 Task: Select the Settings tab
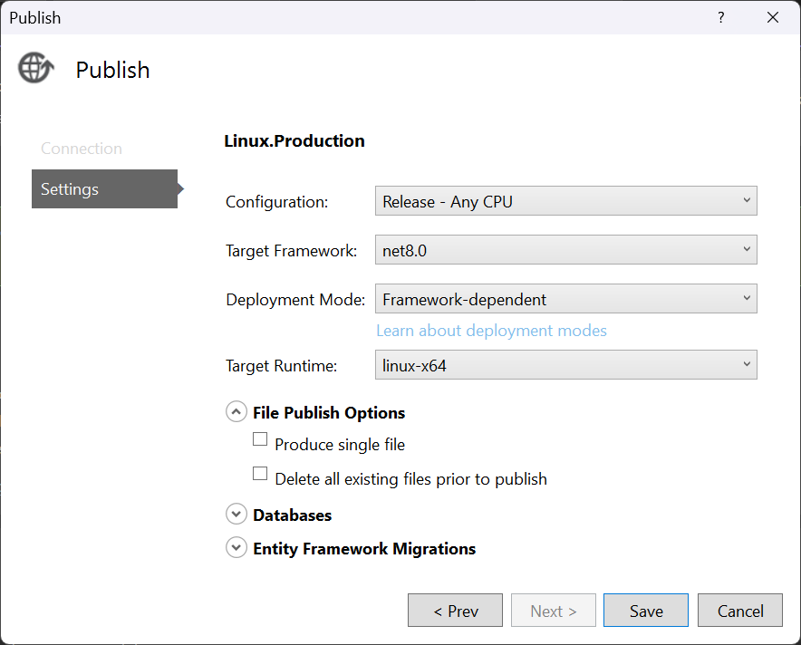pyautogui.click(x=104, y=189)
